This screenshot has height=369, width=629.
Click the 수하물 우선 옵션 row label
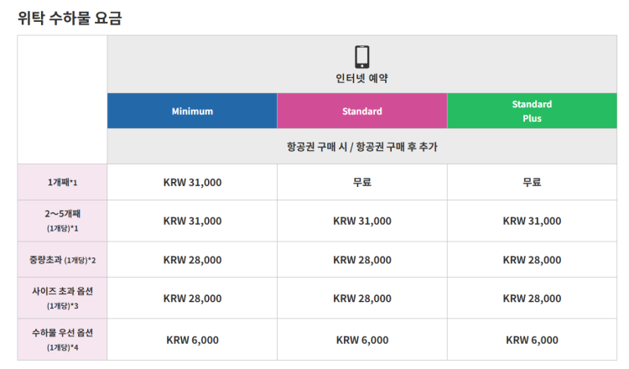pos(62,339)
